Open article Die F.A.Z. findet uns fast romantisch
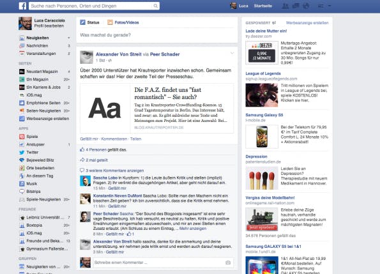Screen dimensions: 380x274 click(168, 93)
